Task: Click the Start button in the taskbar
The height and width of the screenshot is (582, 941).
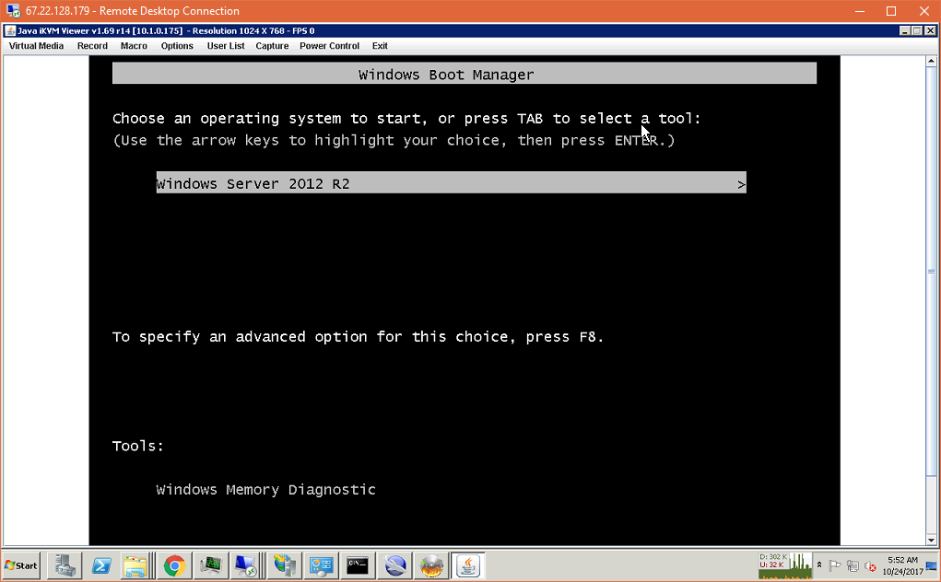Action: click(x=21, y=565)
